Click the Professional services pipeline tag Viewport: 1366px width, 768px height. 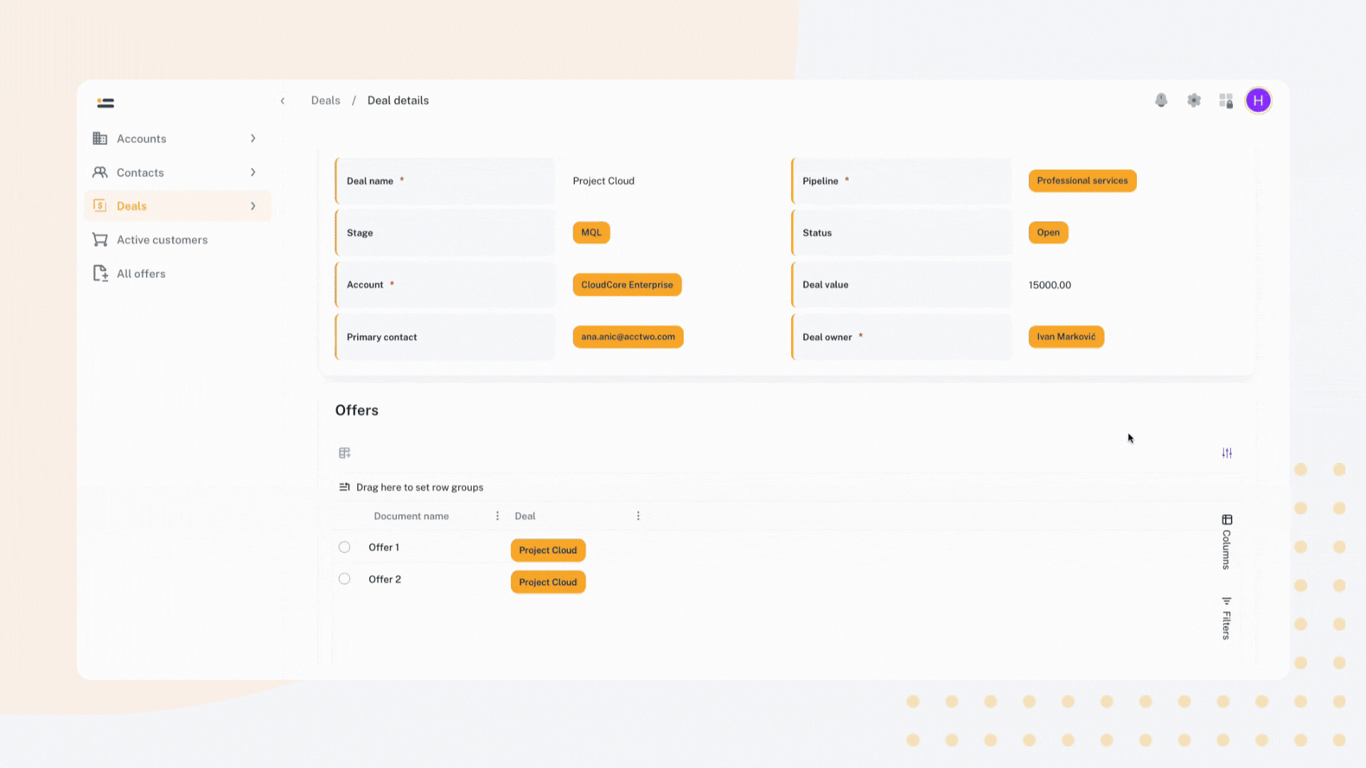(1081, 181)
